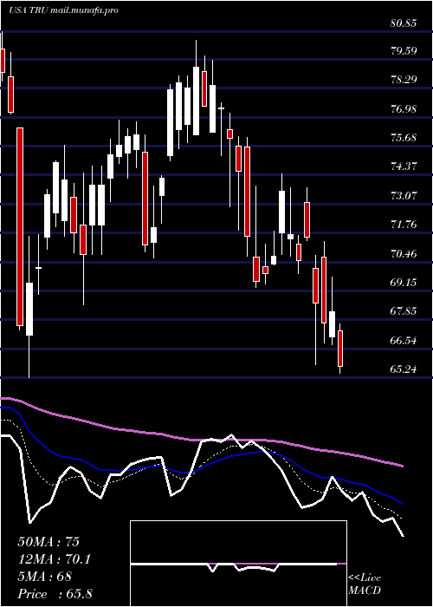The image size is (433, 607).
Task: Select the 74.37 price axis label
Action: click(x=404, y=166)
